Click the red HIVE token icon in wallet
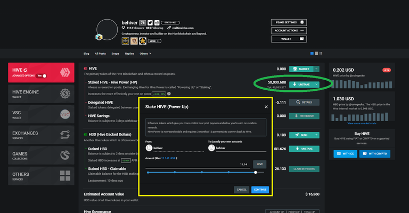 (85, 69)
